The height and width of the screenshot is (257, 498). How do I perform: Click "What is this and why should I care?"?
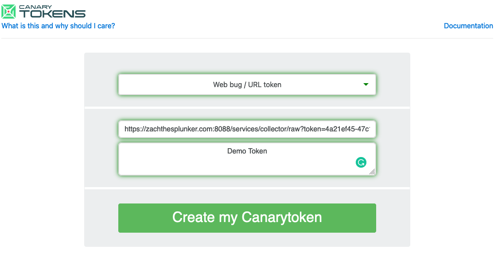click(x=58, y=26)
